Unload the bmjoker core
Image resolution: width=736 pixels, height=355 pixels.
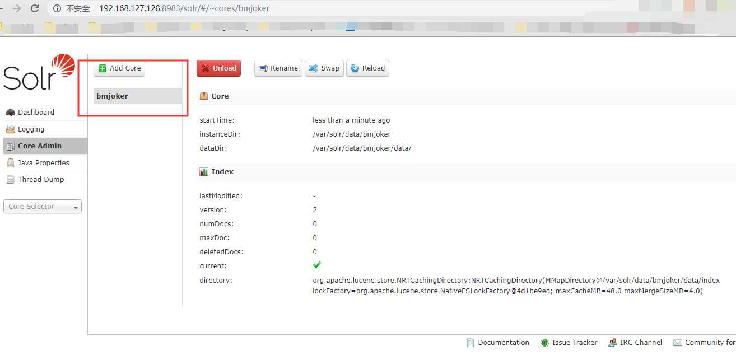tap(218, 68)
